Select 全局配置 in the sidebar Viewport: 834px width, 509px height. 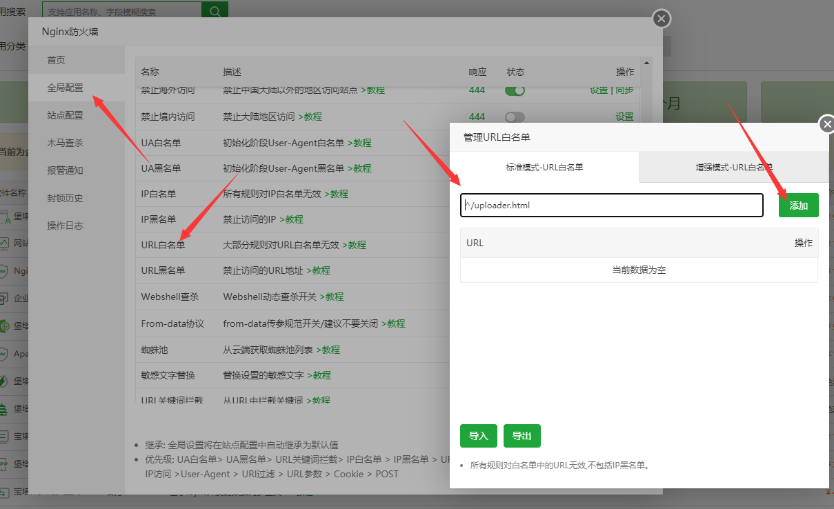pos(77,88)
